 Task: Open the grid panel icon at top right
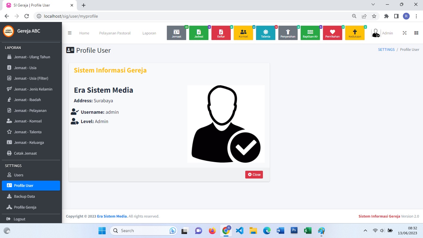[x=416, y=33]
